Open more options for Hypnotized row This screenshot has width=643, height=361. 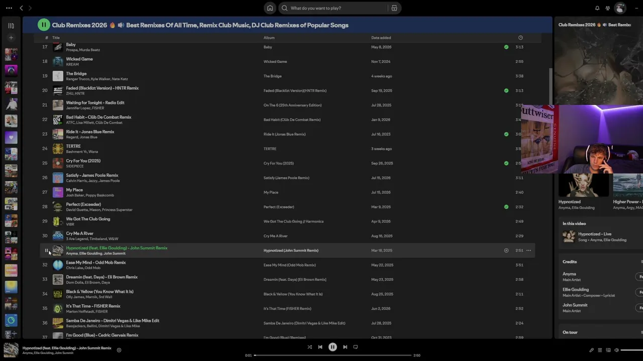(528, 250)
